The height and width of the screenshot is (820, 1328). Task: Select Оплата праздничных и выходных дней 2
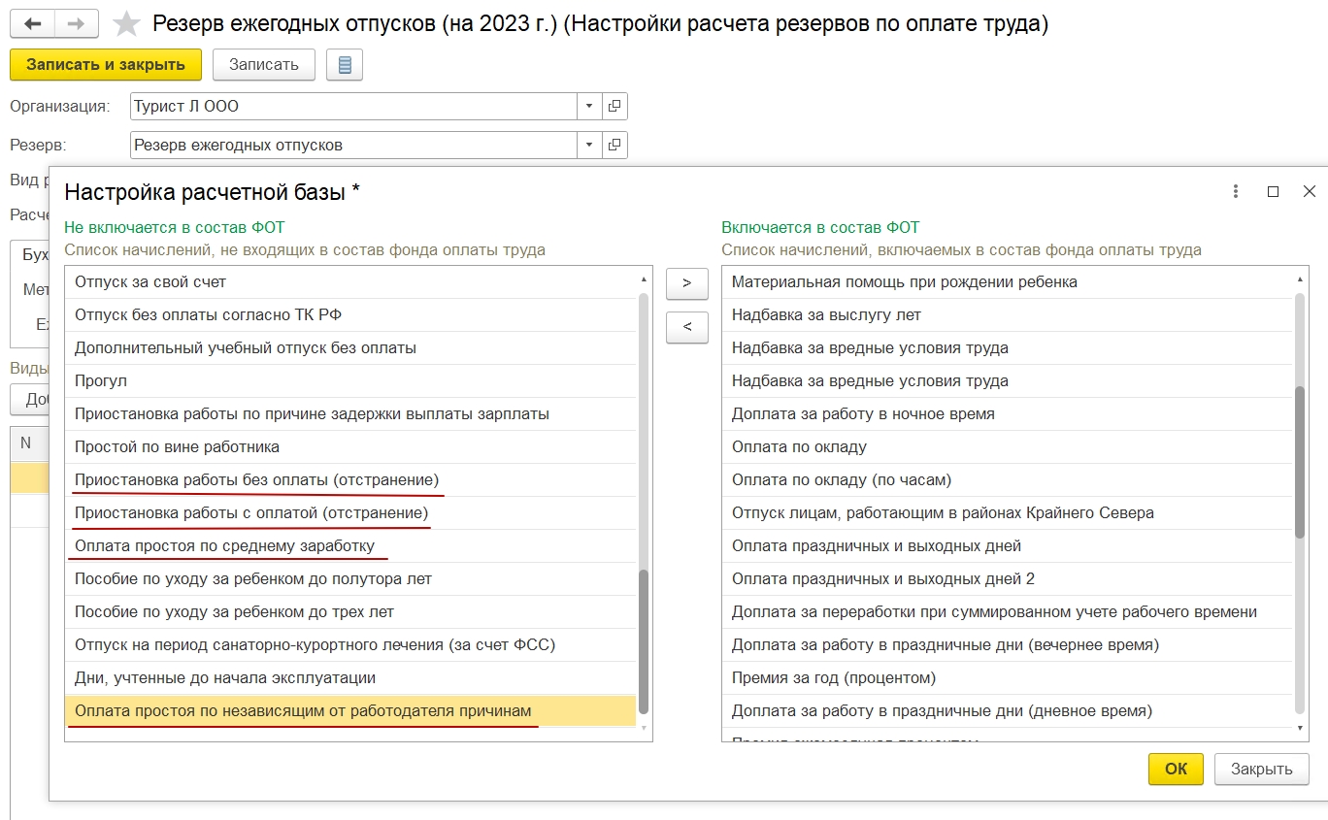click(x=1008, y=579)
